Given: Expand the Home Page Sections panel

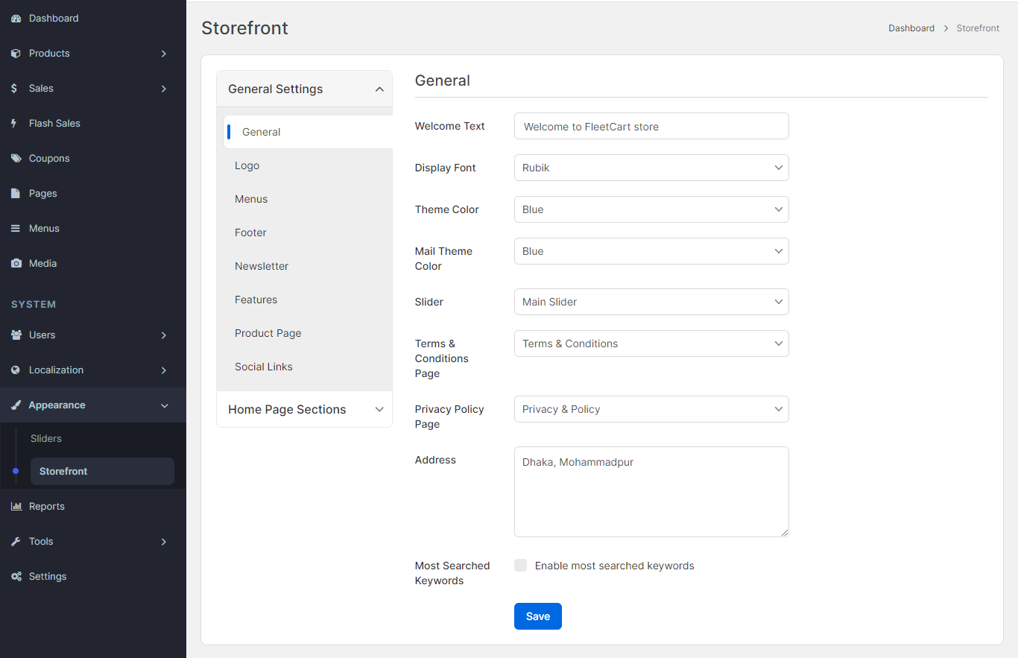Looking at the screenshot, I should 304,409.
